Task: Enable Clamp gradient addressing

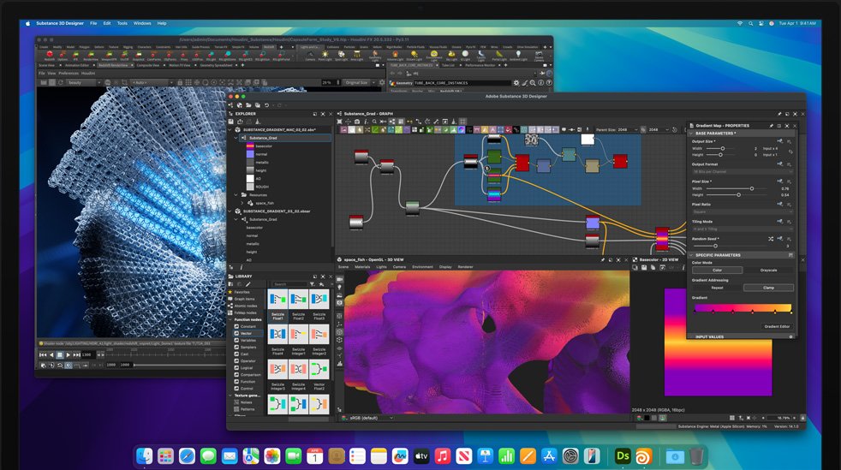Action: 768,288
